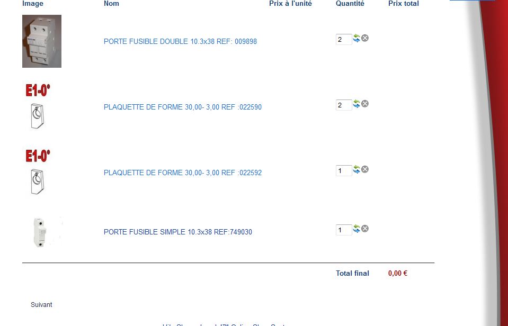
Task: Focus quantity box for PLAQUETTE REF :022590
Action: click(343, 105)
